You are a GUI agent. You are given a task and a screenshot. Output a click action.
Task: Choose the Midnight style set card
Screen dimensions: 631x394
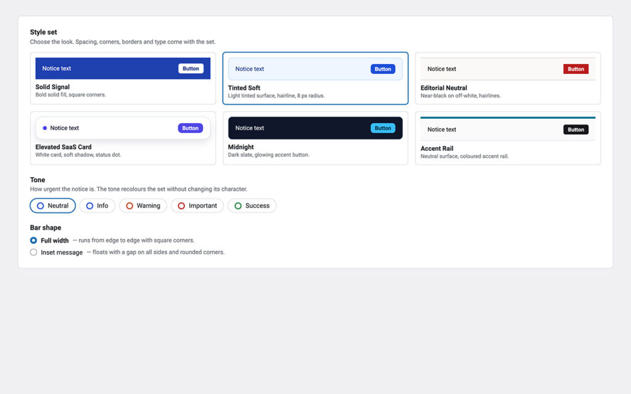tap(315, 138)
